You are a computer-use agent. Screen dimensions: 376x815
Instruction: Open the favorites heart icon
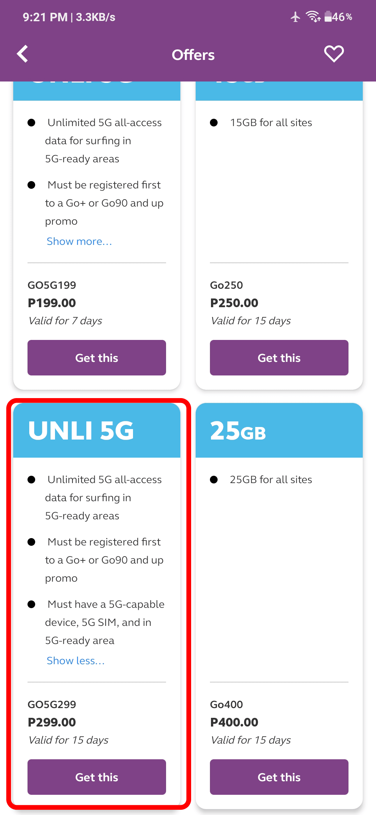tap(333, 54)
